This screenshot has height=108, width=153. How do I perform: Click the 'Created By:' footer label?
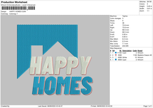point(5,106)
